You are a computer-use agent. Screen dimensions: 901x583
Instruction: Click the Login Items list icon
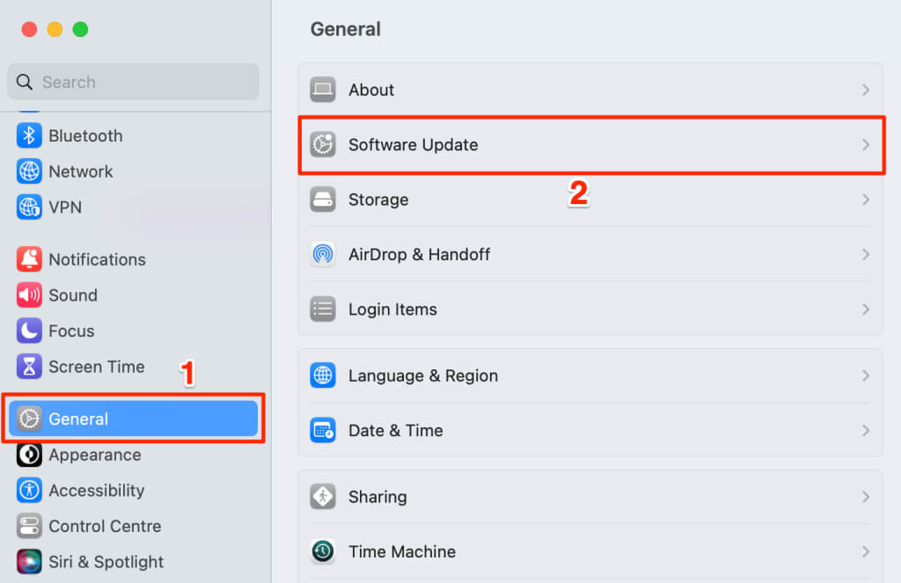point(323,309)
